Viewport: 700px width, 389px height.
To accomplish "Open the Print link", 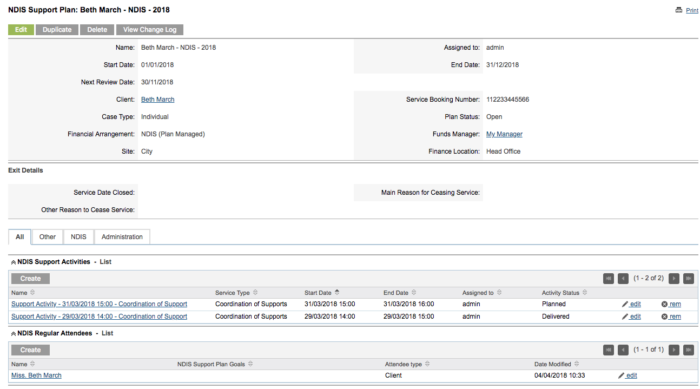I will point(692,10).
